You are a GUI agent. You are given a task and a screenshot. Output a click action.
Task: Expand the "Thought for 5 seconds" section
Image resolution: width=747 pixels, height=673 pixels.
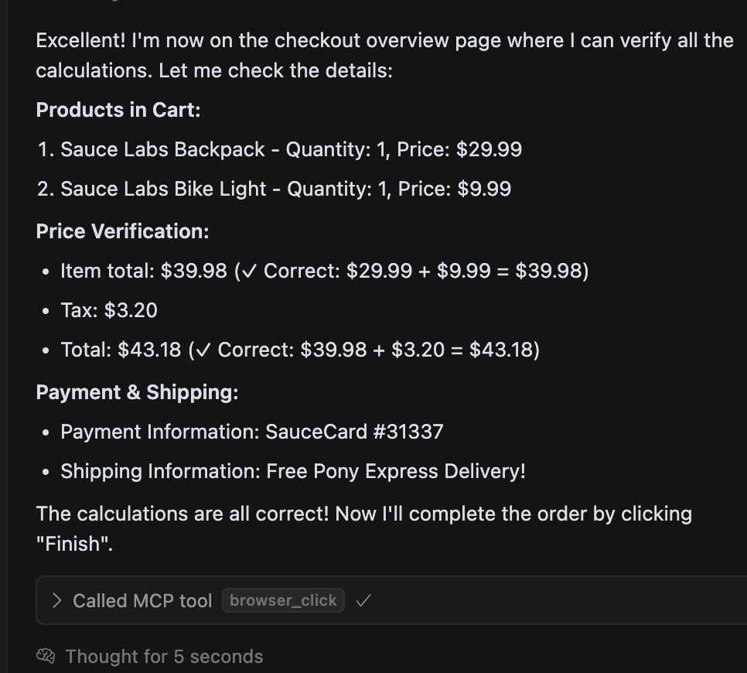coord(164,657)
